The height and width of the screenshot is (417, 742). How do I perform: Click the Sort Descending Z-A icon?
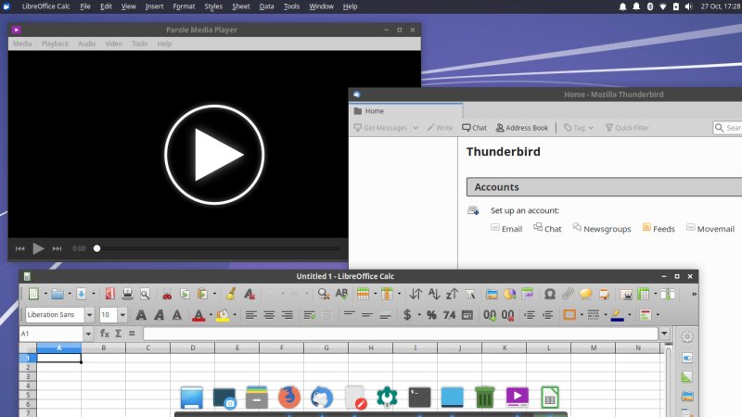452,294
